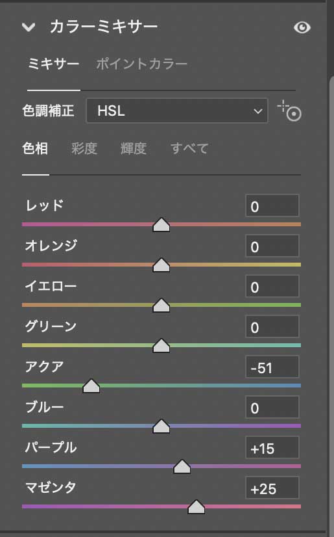Click the 色調補正 label
Screen dimensions: 334x537
tap(48, 111)
